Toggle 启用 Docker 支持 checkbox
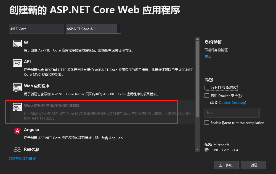This screenshot has height=174, width=276. coord(207,96)
